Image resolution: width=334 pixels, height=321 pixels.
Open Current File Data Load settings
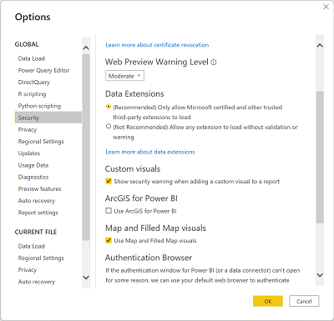pyautogui.click(x=32, y=246)
